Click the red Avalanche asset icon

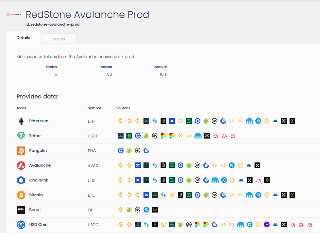(x=21, y=166)
